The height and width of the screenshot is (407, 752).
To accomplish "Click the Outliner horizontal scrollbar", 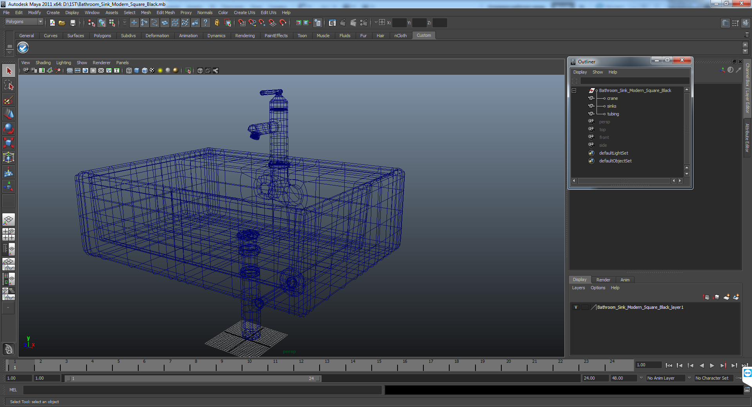I will (x=624, y=181).
